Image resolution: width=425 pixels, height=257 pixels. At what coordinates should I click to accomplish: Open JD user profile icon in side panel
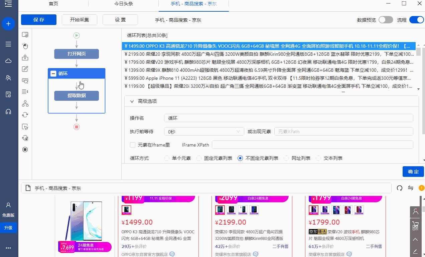point(415,212)
